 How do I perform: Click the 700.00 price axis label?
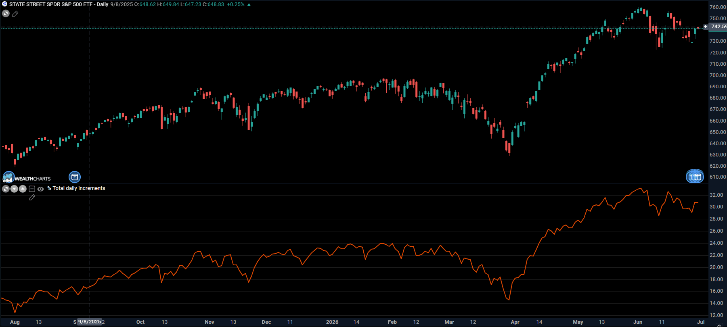pyautogui.click(x=718, y=75)
